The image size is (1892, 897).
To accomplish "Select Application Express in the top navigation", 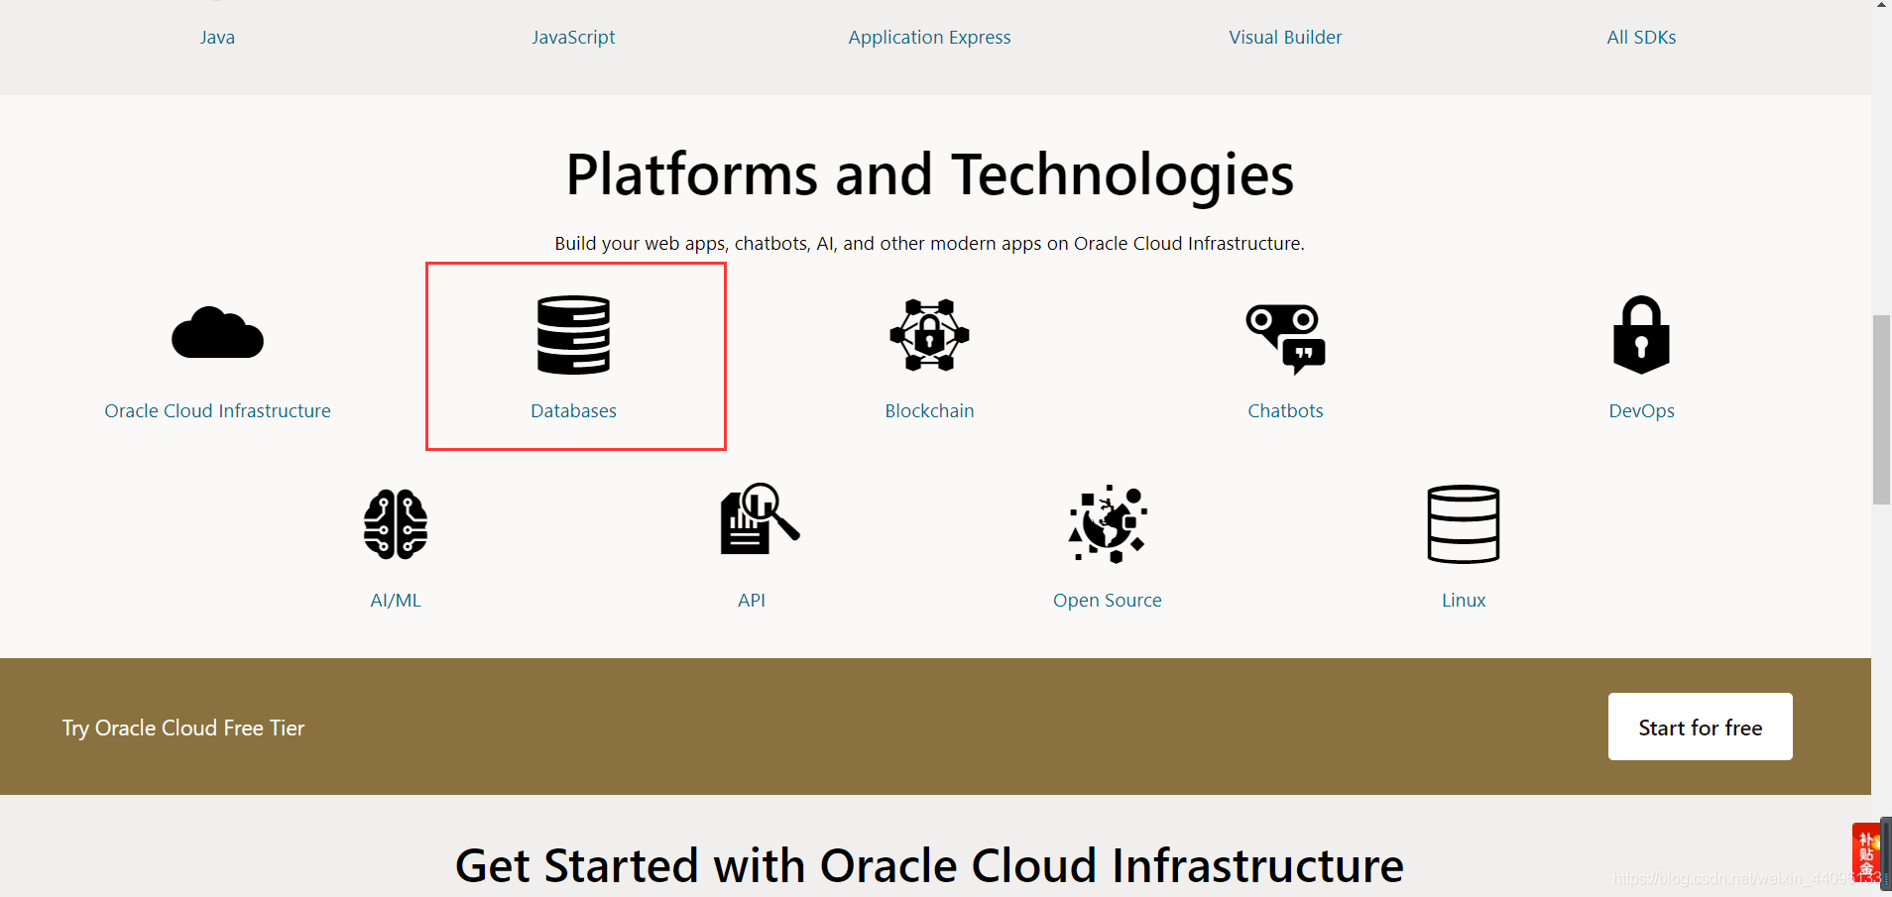I will pos(929,37).
